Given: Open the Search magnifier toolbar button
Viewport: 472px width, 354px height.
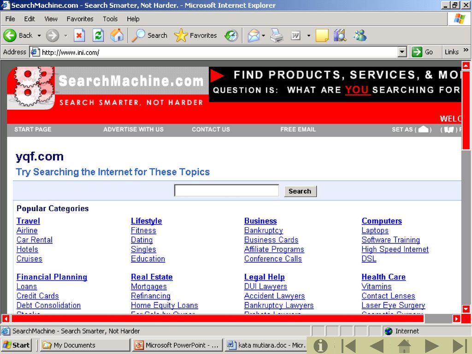Looking at the screenshot, I should click(150, 35).
